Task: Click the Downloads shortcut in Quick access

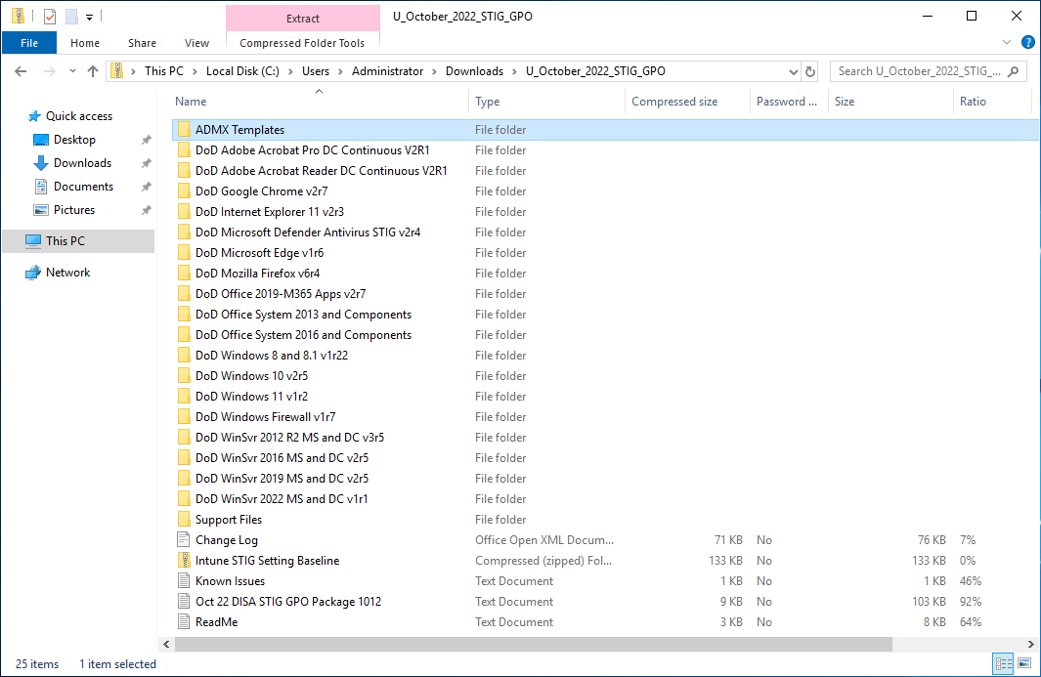Action: click(82, 163)
